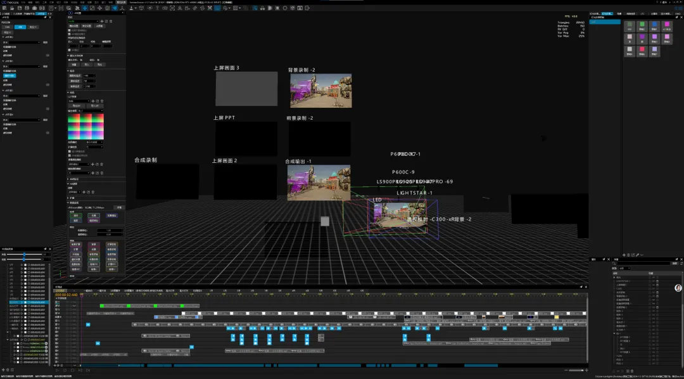Switch to the LTC tab in right panel
684x379 pixels.
coord(643,13)
